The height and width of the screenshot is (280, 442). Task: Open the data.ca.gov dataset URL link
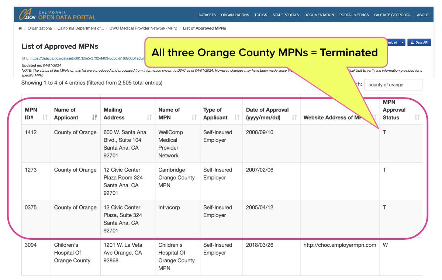(x=87, y=58)
